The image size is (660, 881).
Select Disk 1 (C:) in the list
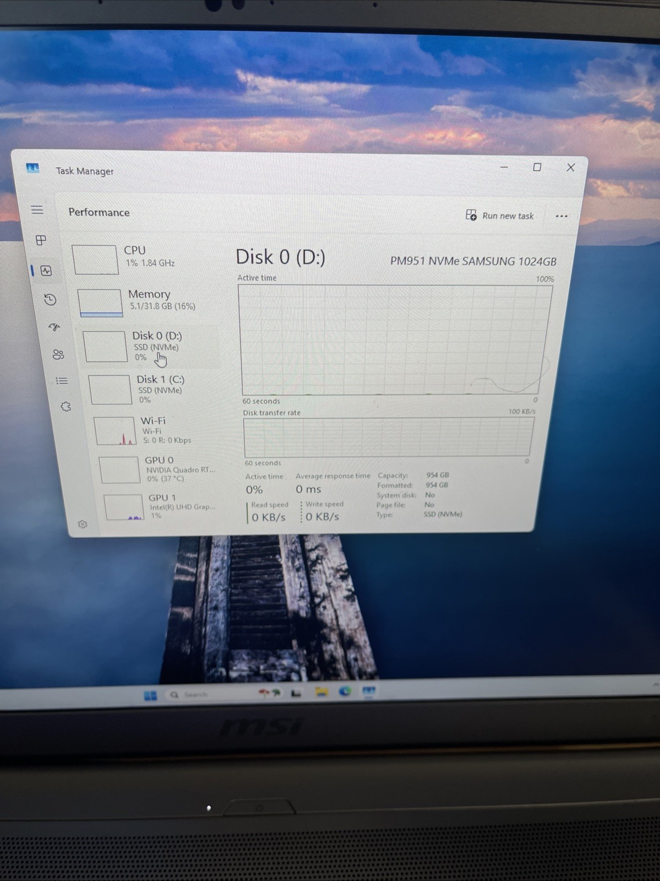pyautogui.click(x=154, y=389)
